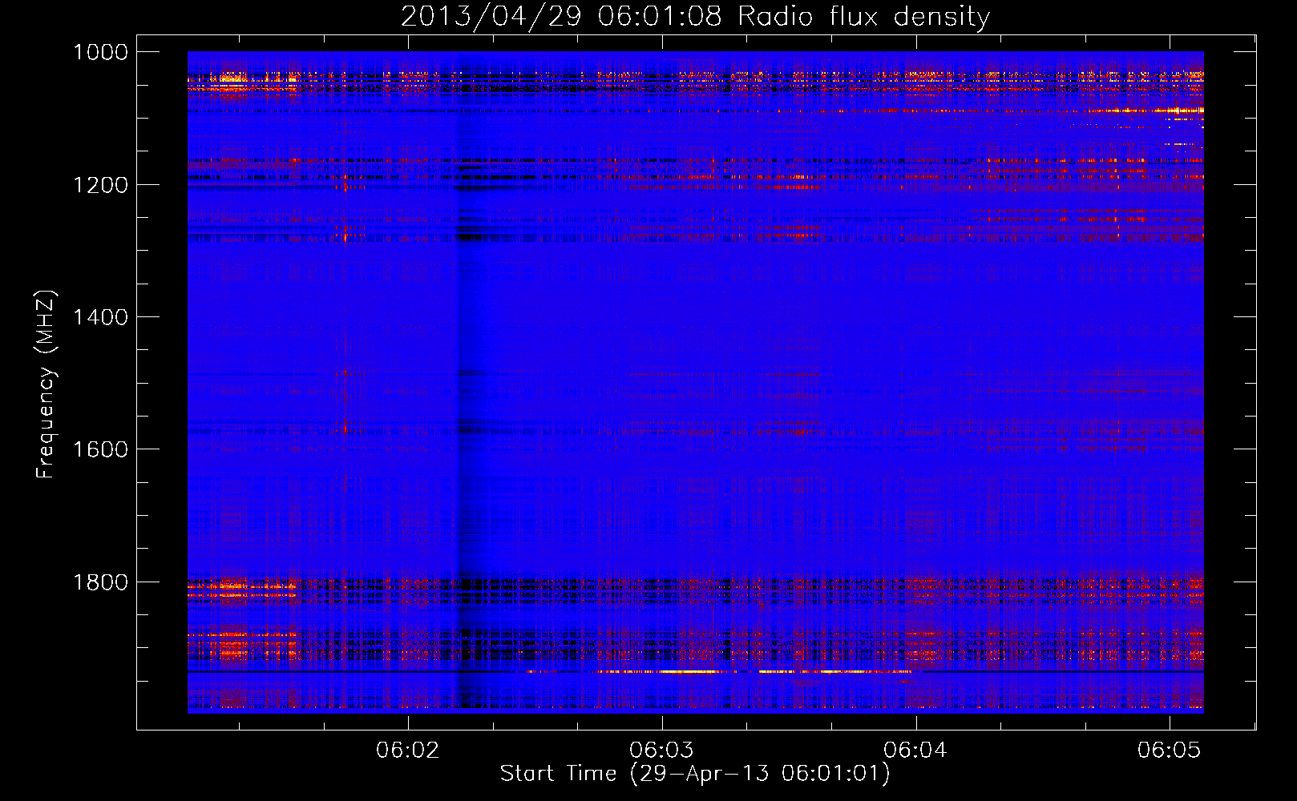1297x801 pixels.
Task: Click the 06:04 time tick label
Action: click(915, 751)
